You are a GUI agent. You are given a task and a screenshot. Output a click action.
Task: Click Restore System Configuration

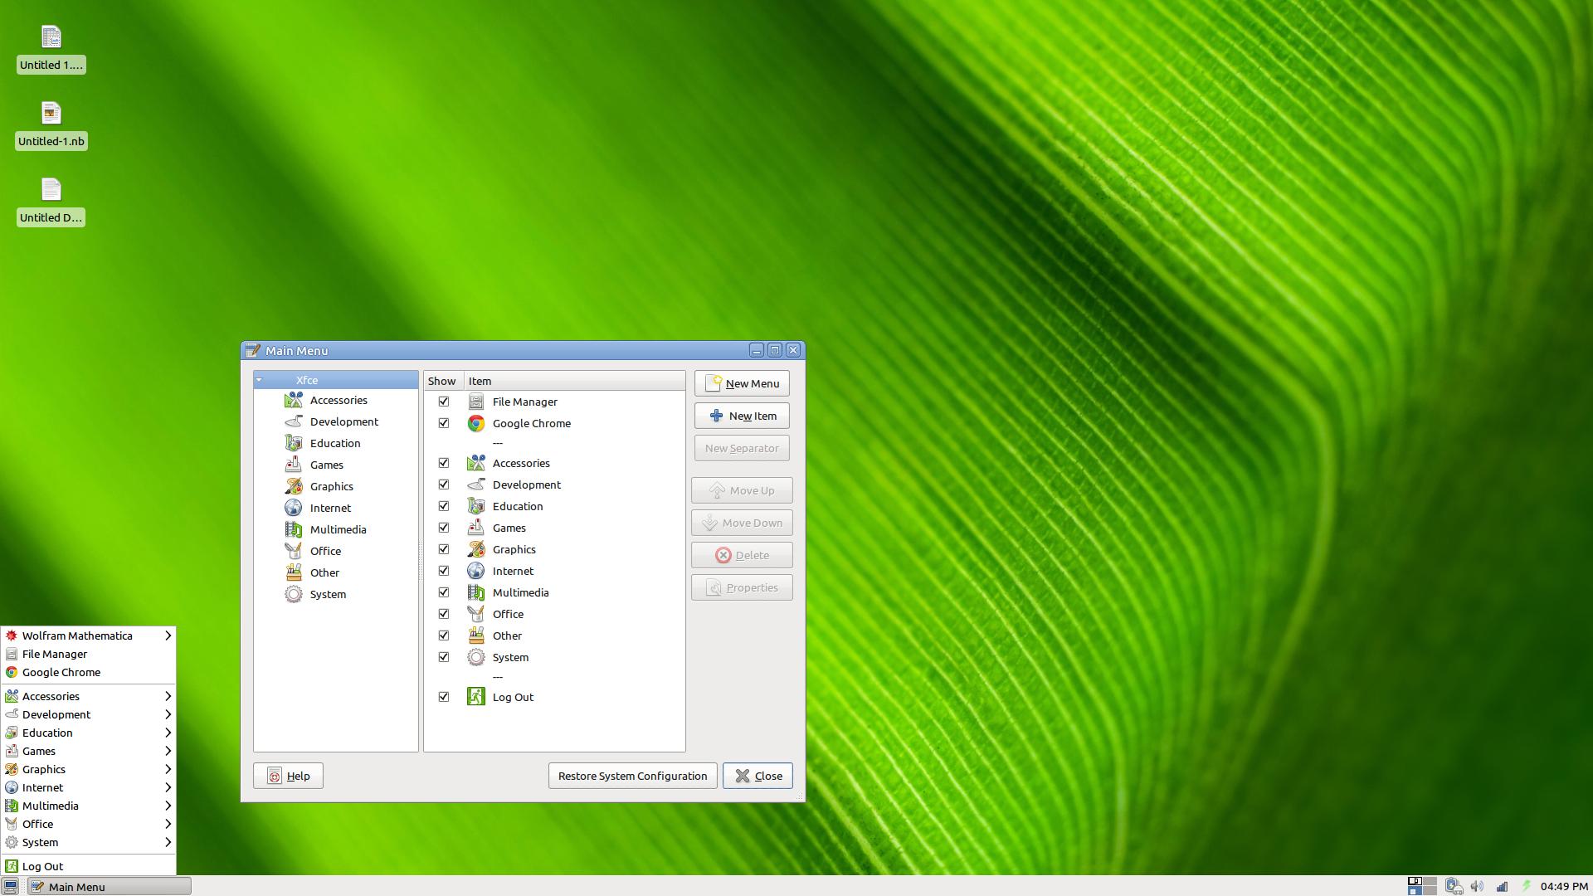coord(631,776)
